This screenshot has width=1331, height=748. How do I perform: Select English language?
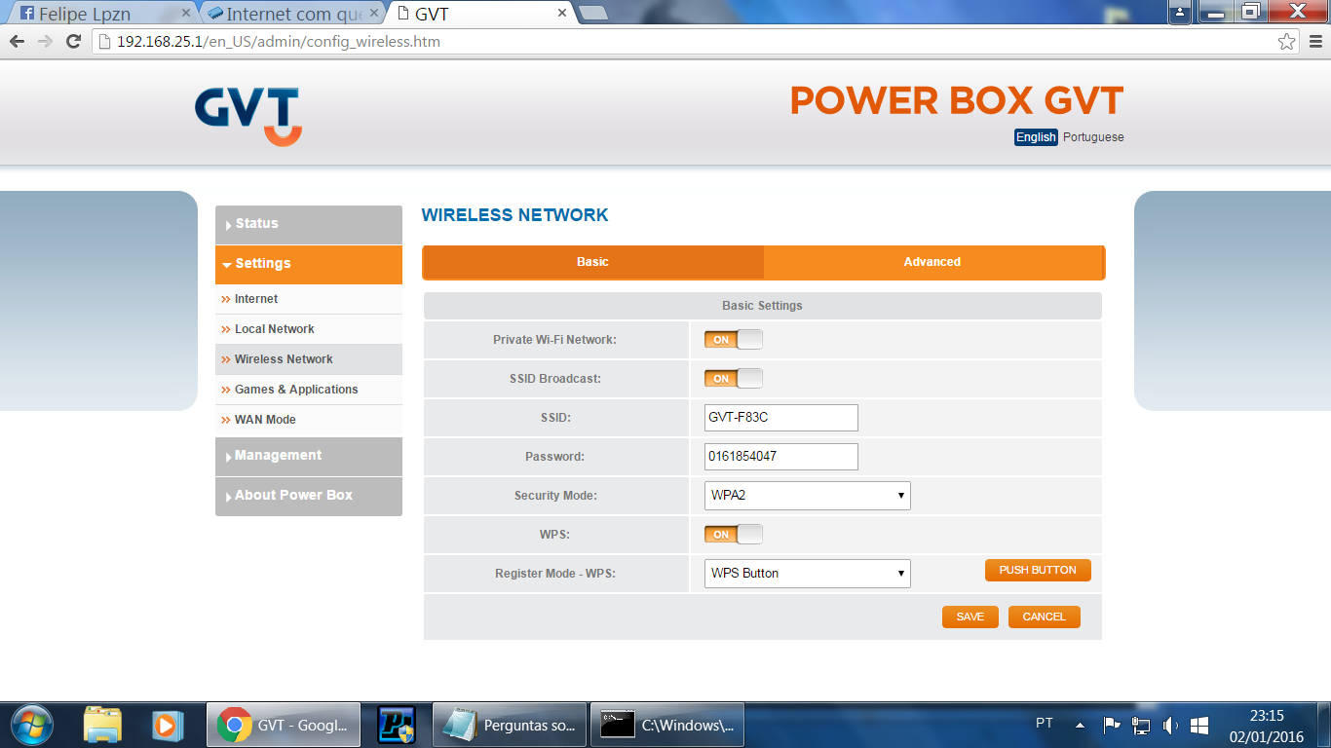pos(1036,137)
